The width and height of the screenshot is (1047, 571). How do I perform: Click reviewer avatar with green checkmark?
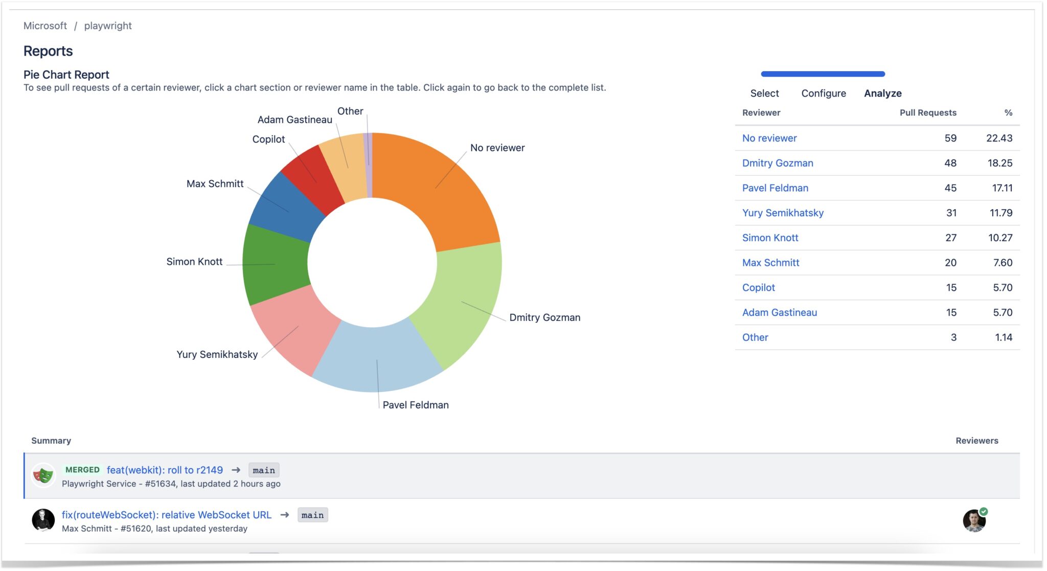coord(974,520)
